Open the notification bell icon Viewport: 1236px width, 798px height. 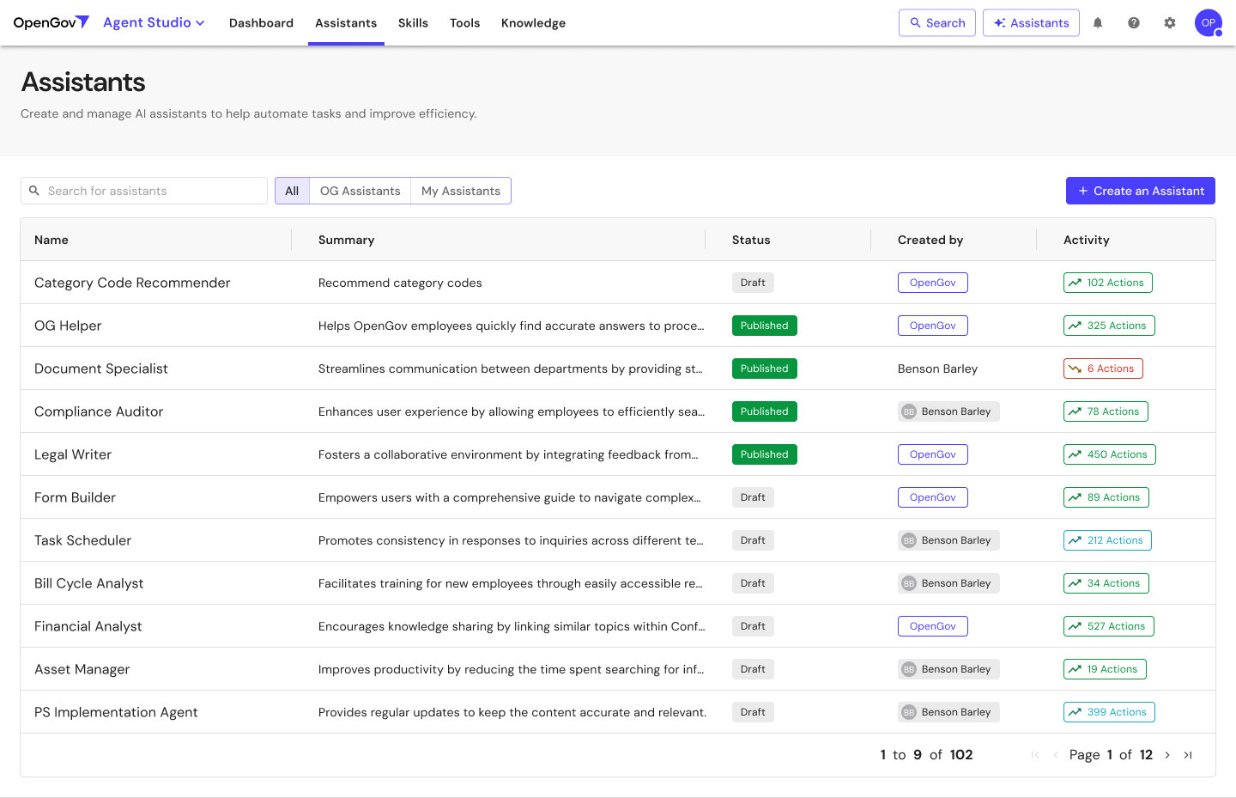coord(1097,22)
